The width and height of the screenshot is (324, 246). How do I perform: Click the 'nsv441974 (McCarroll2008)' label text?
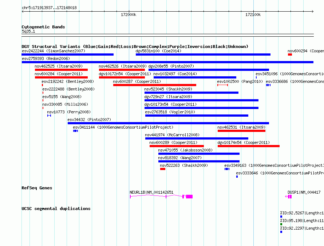tap(172, 135)
